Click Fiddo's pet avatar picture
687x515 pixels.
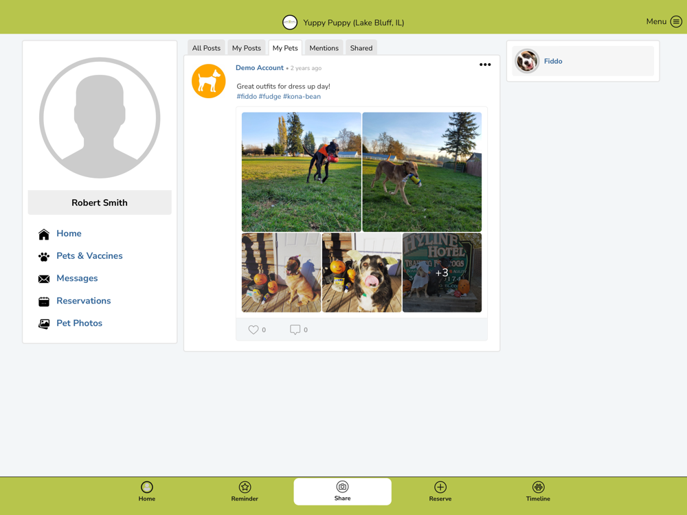[527, 61]
